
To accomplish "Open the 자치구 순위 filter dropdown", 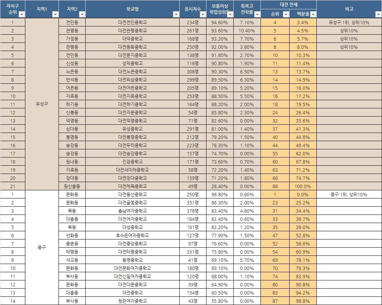I will point(22,15).
